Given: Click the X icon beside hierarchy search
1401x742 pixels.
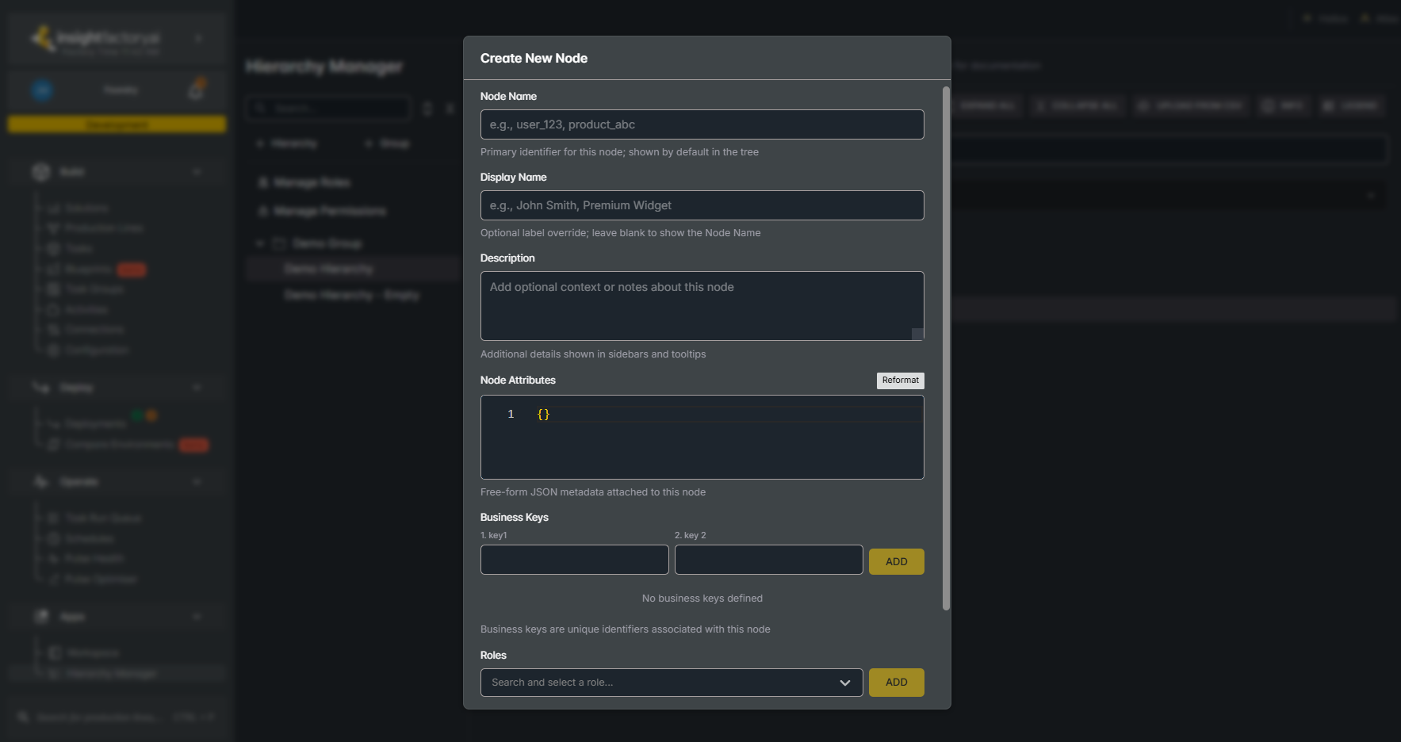Looking at the screenshot, I should click(x=450, y=109).
